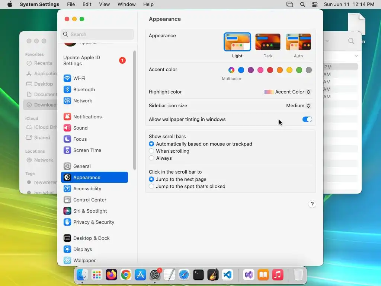Pick the pink accent color
This screenshot has width=381, height=286.
click(260, 70)
